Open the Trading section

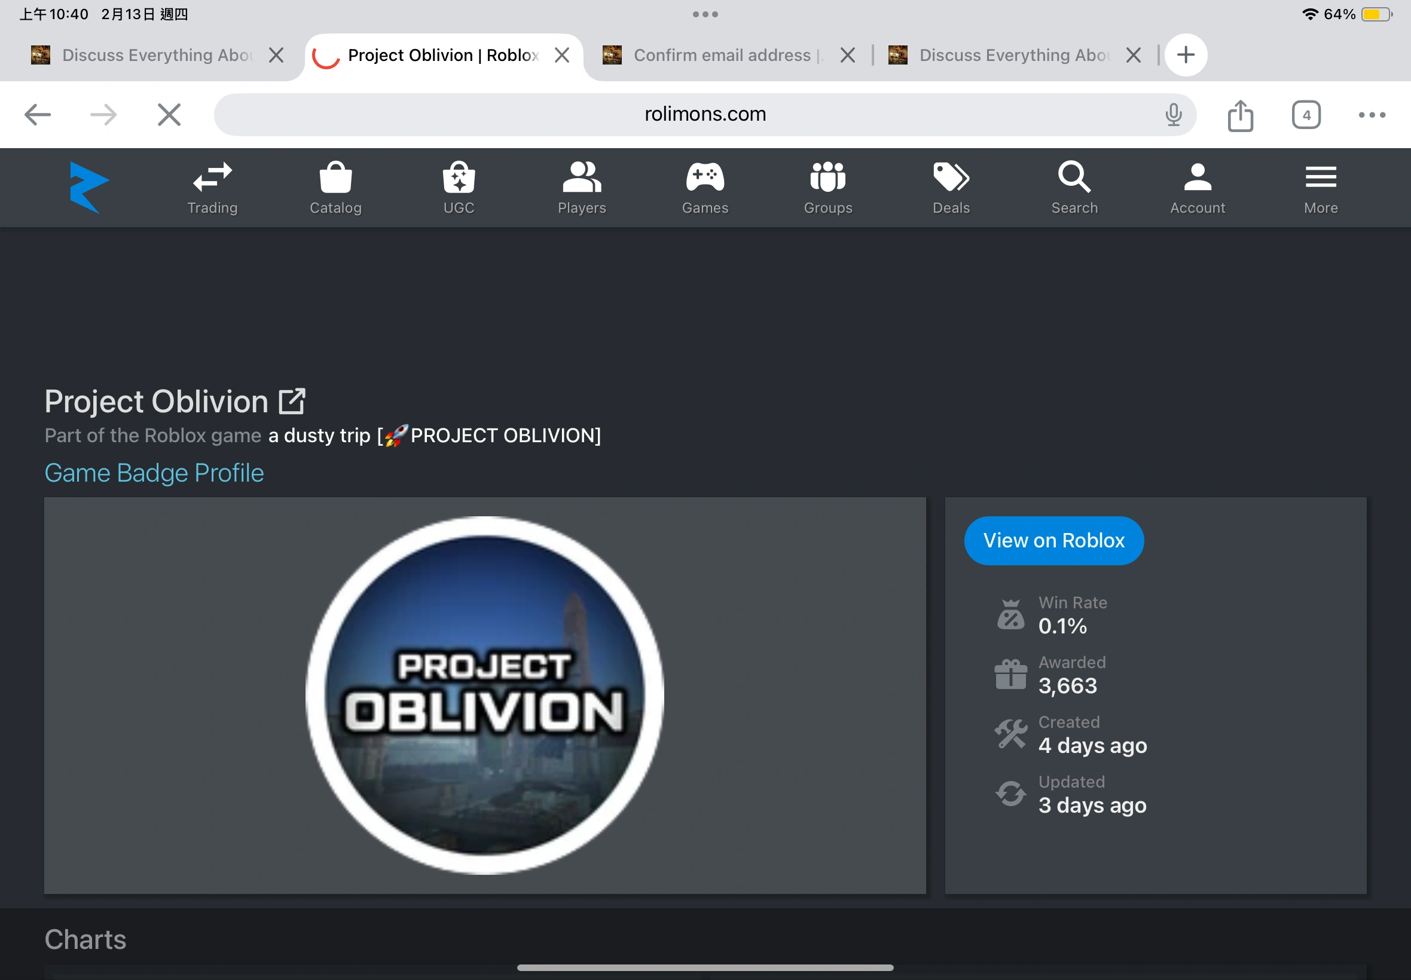211,187
